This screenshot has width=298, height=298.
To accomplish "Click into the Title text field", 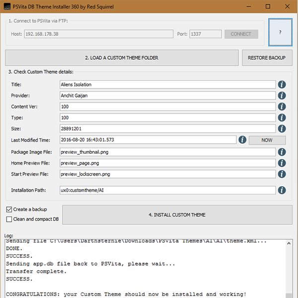I will tap(167, 85).
